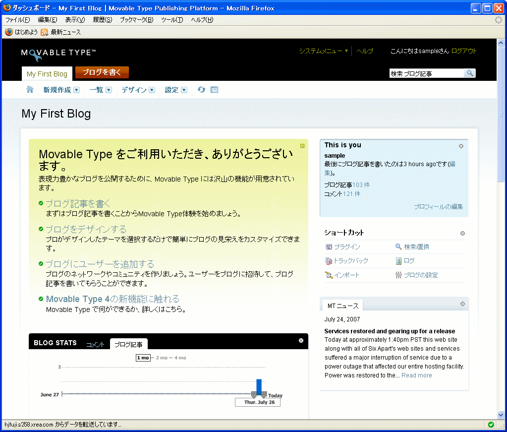This screenshot has height=432, width=507.
Task: Click the right handle on stats timeline
Action: [x=264, y=394]
